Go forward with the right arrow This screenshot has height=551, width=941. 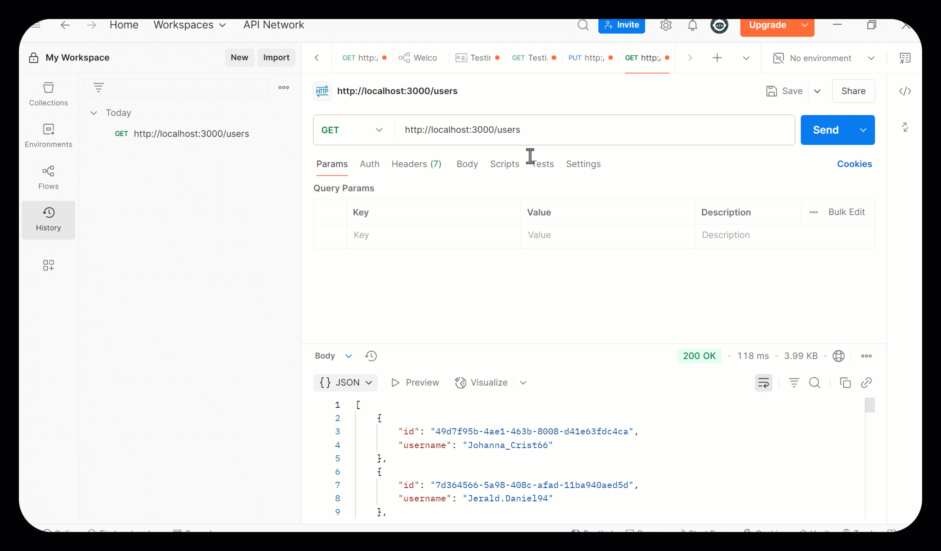coord(91,25)
